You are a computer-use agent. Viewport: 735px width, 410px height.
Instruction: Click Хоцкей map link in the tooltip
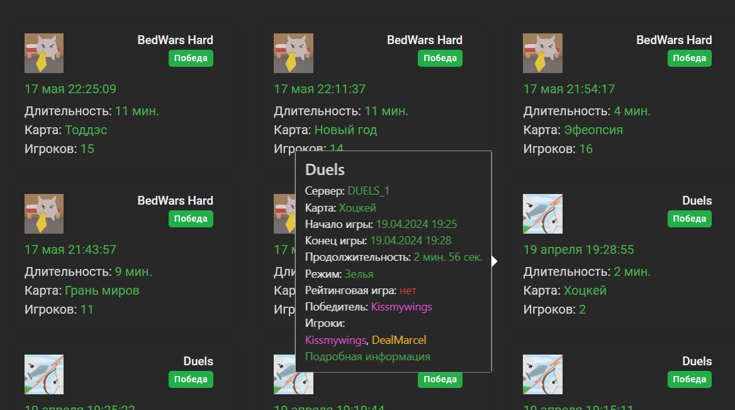[357, 207]
